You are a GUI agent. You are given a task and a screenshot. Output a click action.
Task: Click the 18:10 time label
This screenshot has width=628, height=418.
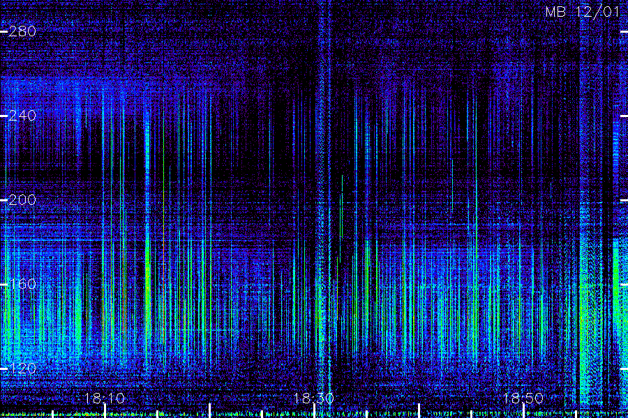point(105,398)
